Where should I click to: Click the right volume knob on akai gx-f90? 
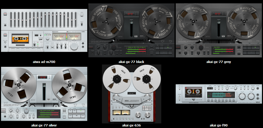pos(251,97)
